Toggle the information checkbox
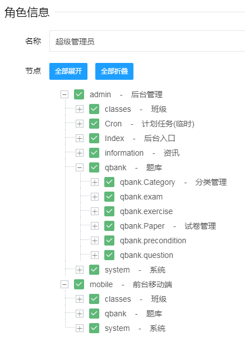The image size is (245, 345). [94, 153]
